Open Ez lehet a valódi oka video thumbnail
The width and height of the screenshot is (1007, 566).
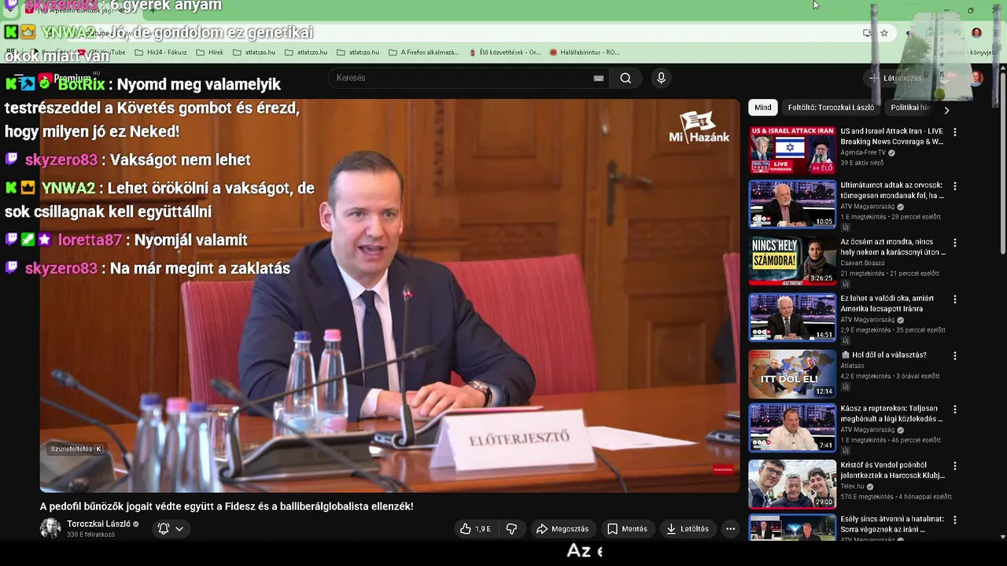click(x=792, y=317)
